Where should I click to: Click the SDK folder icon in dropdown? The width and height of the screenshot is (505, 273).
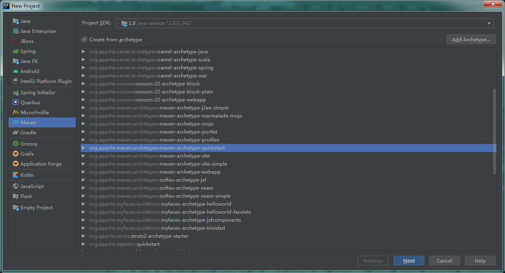coord(124,23)
